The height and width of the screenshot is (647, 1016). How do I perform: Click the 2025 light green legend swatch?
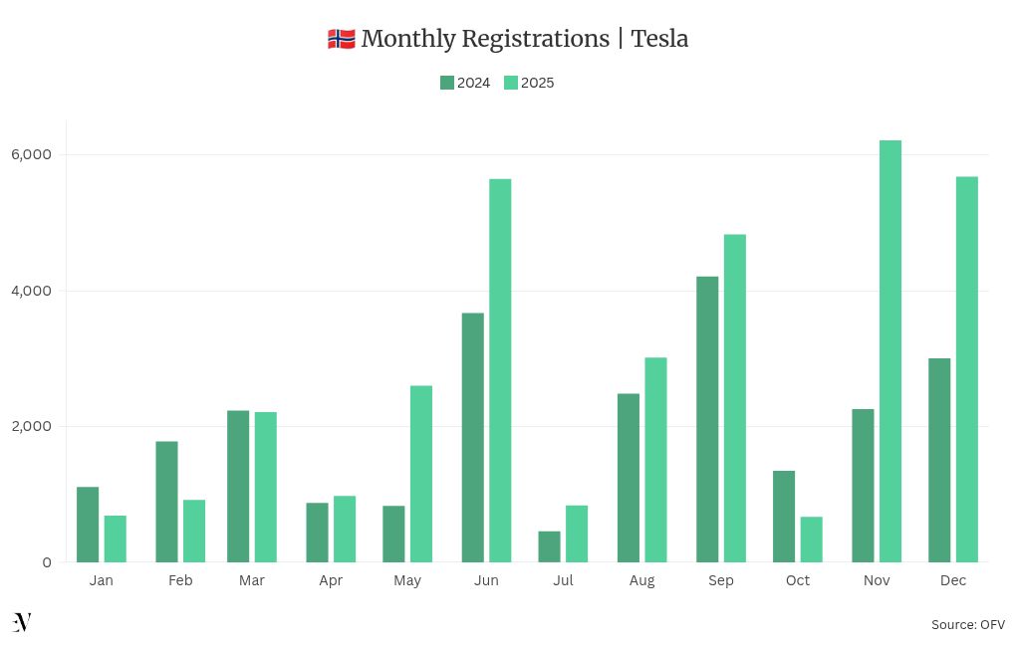click(x=511, y=83)
